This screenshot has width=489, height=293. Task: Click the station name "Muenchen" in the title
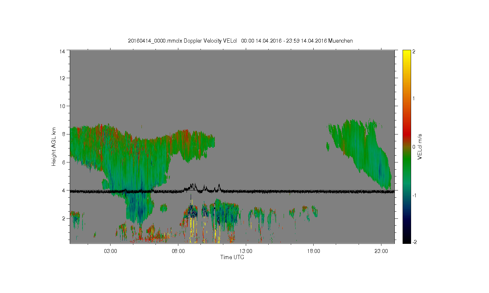click(x=340, y=41)
